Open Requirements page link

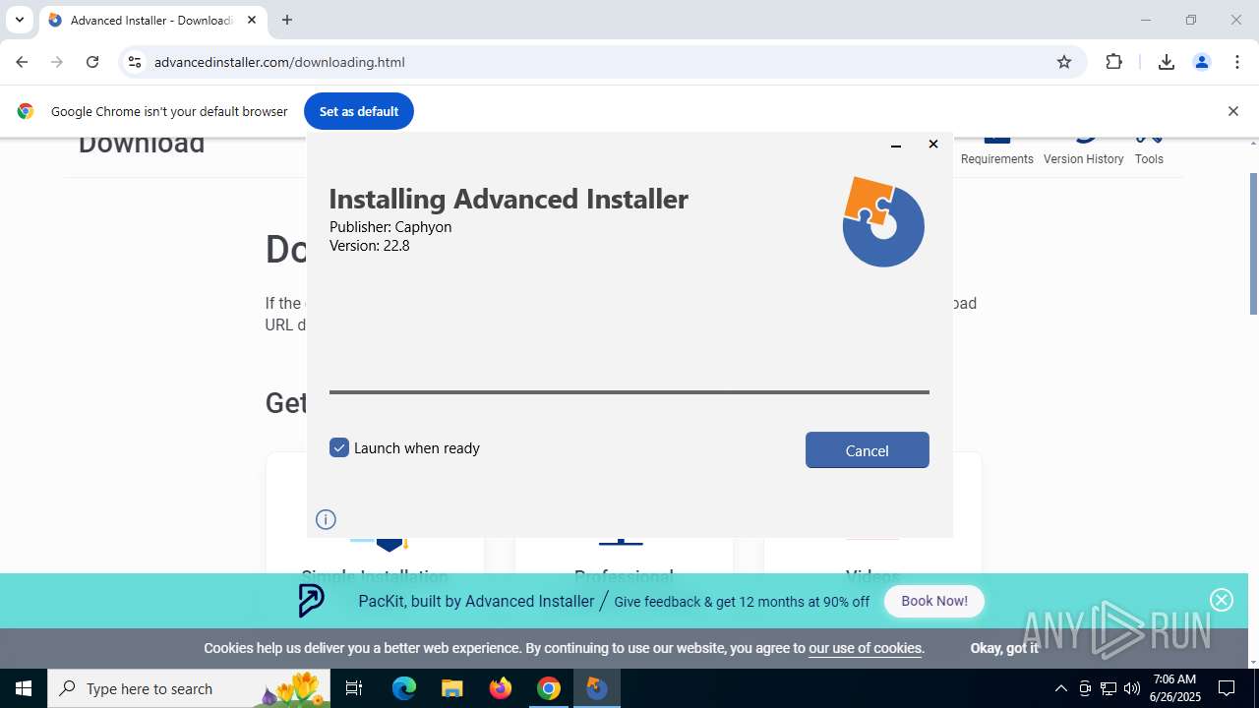pos(996,150)
